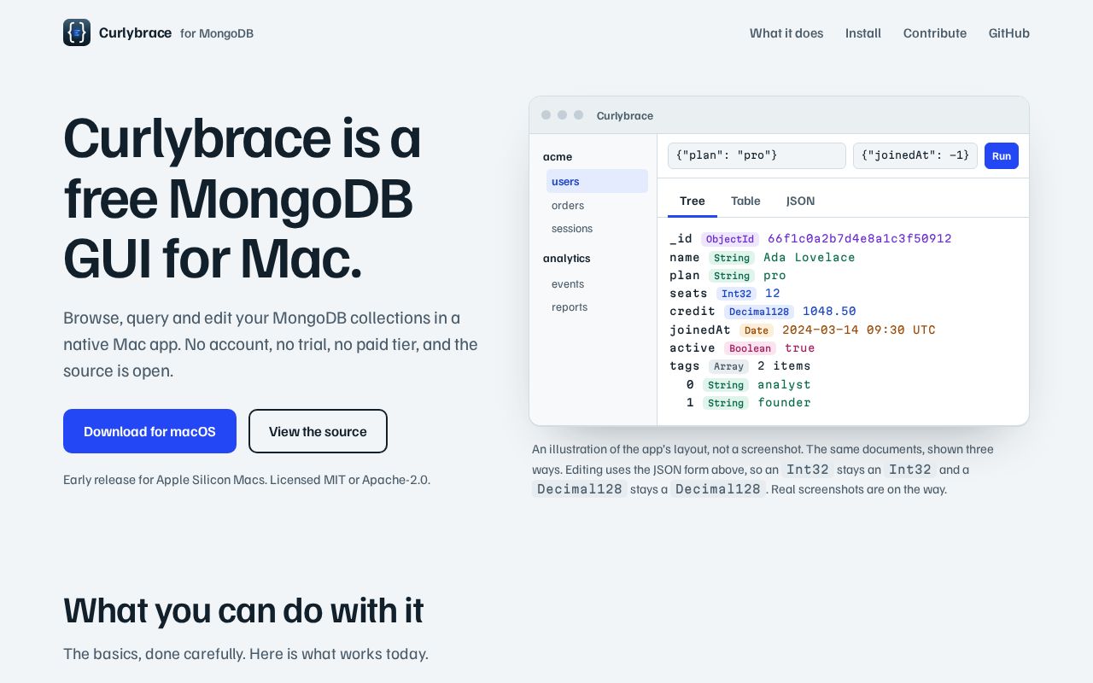1093x683 pixels.
Task: Click the analytics database heading
Action: pyautogui.click(x=567, y=258)
